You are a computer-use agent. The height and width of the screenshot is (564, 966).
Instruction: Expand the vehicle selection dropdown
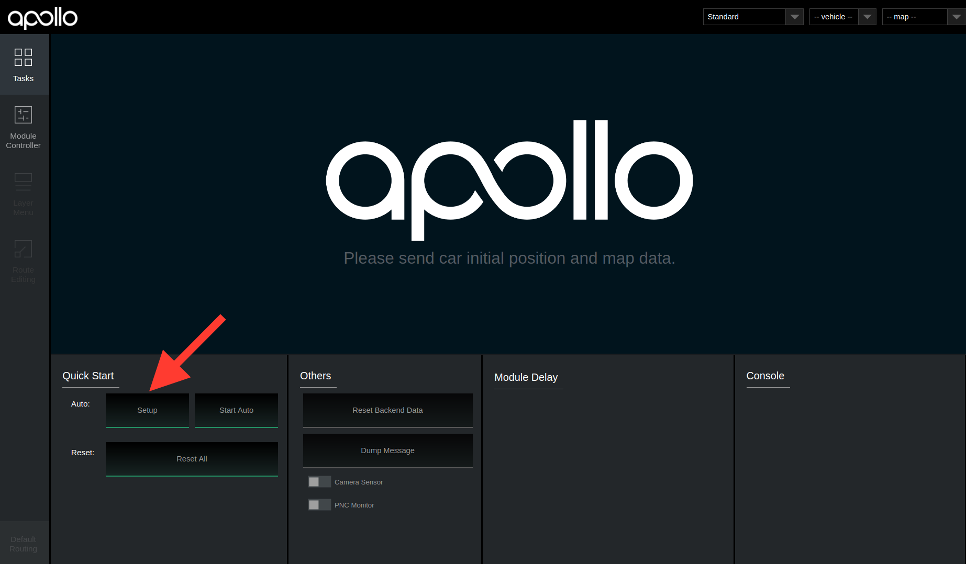[842, 17]
